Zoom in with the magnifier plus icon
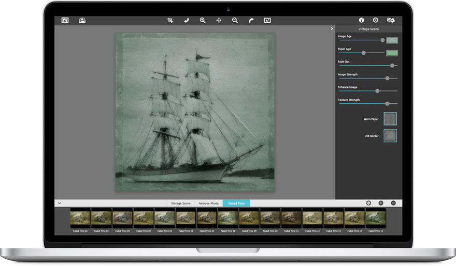The width and height of the screenshot is (456, 266). click(x=203, y=20)
